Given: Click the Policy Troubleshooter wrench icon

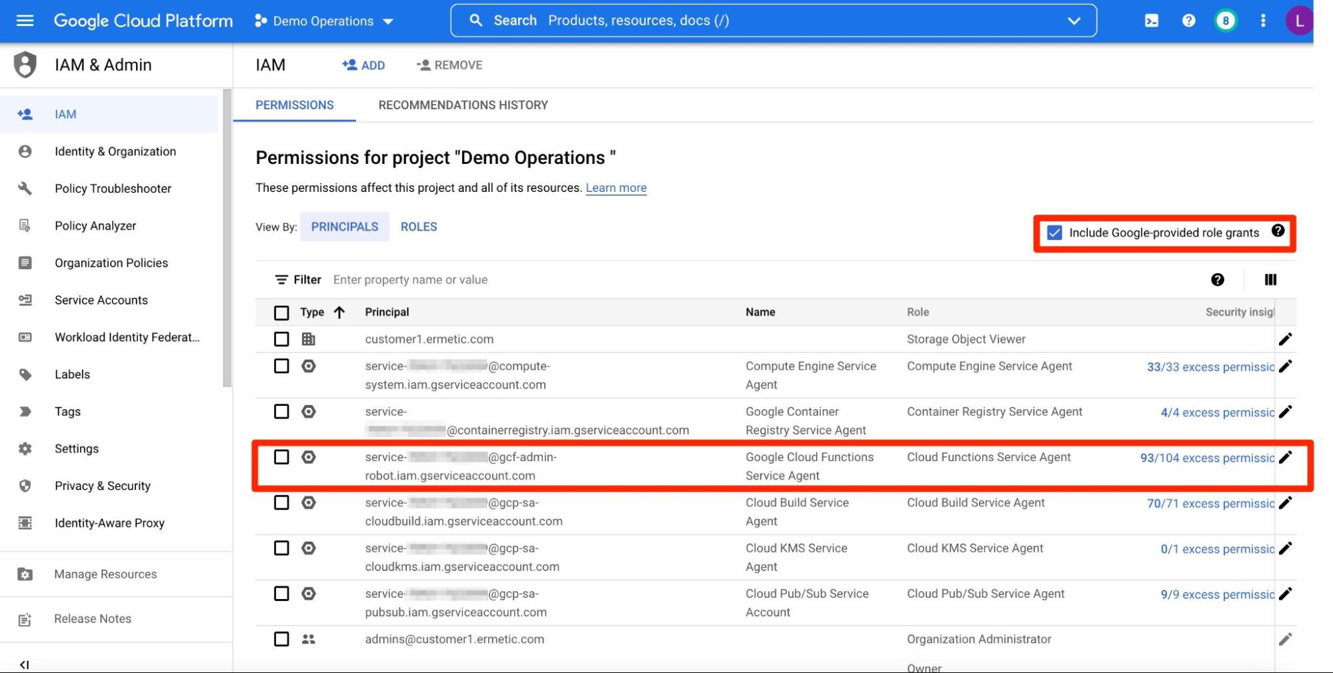Looking at the screenshot, I should pos(25,189).
